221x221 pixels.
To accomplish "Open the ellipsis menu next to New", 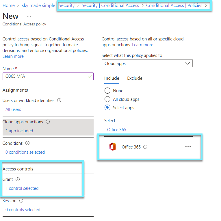I will point(29,16).
